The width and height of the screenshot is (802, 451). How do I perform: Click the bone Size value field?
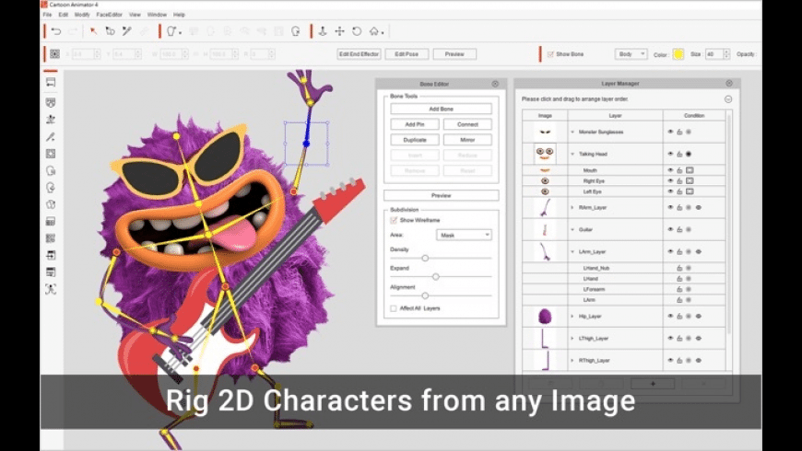[x=714, y=54]
